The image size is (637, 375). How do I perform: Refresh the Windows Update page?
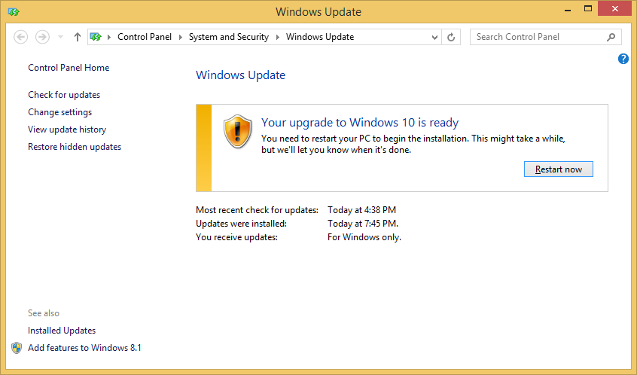451,37
